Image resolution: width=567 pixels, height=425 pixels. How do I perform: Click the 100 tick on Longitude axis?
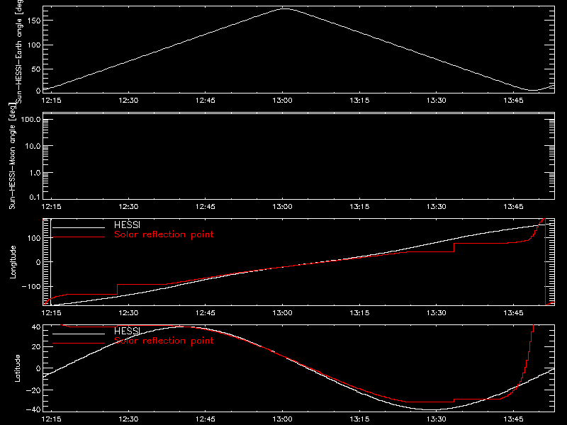[x=34, y=238]
